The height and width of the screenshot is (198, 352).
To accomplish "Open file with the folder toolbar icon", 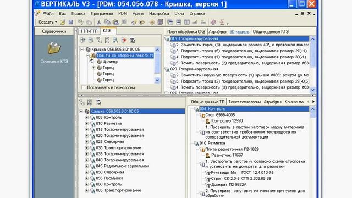I will (63, 22).
